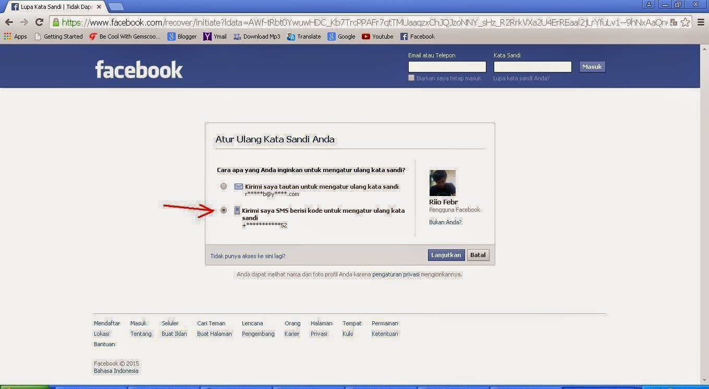Open the pengaturan privasi link
The image size is (709, 389).
click(396, 274)
